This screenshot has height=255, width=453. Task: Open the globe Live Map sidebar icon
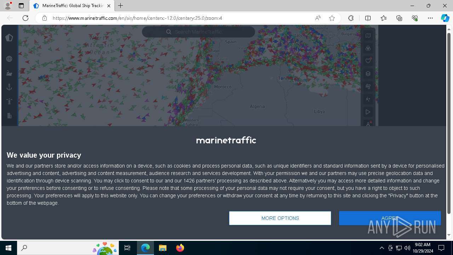coord(9,59)
